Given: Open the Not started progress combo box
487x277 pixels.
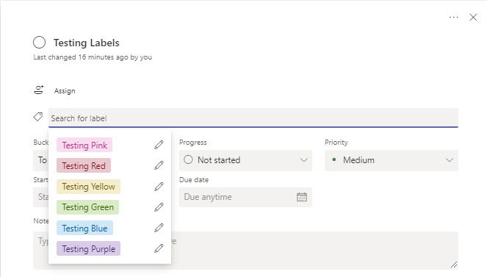Looking at the screenshot, I should pyautogui.click(x=245, y=160).
